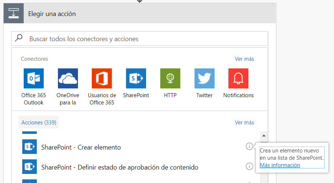Select the Acciones (339) tab
Image resolution: width=334 pixels, height=183 pixels.
pos(39,122)
